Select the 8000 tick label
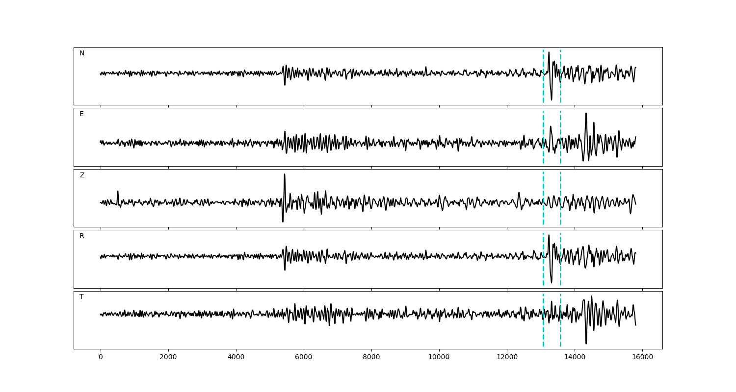The width and height of the screenshot is (736, 392). coord(371,358)
